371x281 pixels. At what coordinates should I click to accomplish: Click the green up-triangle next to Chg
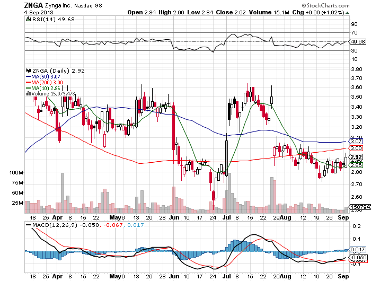coord(347,13)
